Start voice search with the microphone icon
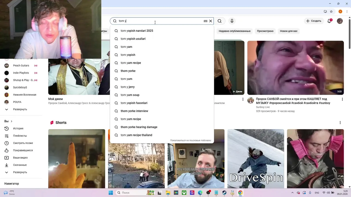 [x=232, y=21]
